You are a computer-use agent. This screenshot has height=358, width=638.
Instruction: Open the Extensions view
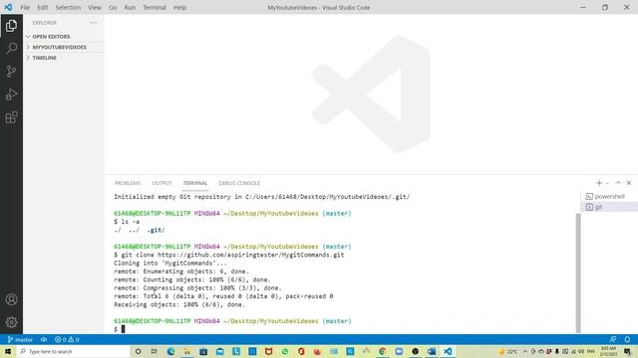pyautogui.click(x=11, y=117)
